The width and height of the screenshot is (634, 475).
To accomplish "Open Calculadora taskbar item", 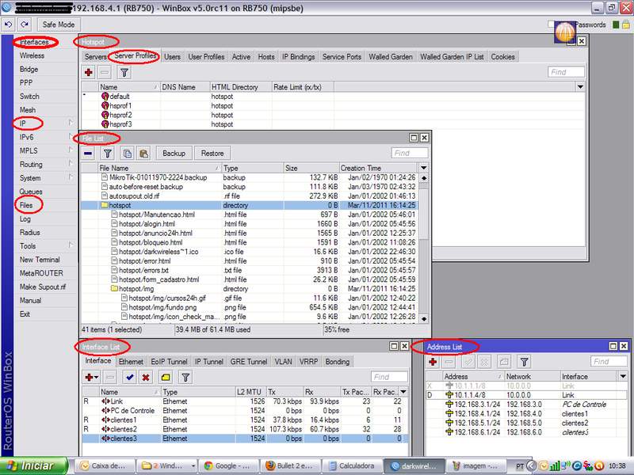I will (x=352, y=465).
